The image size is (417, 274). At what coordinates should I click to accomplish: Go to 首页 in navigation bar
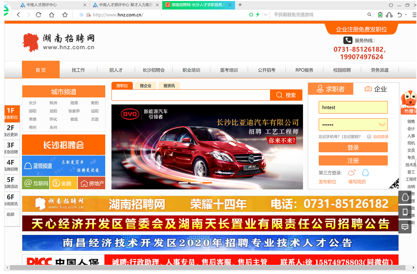41,70
